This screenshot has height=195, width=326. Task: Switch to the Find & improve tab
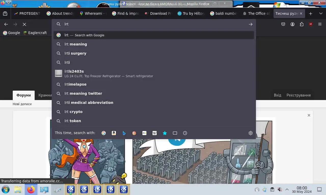[125, 13]
